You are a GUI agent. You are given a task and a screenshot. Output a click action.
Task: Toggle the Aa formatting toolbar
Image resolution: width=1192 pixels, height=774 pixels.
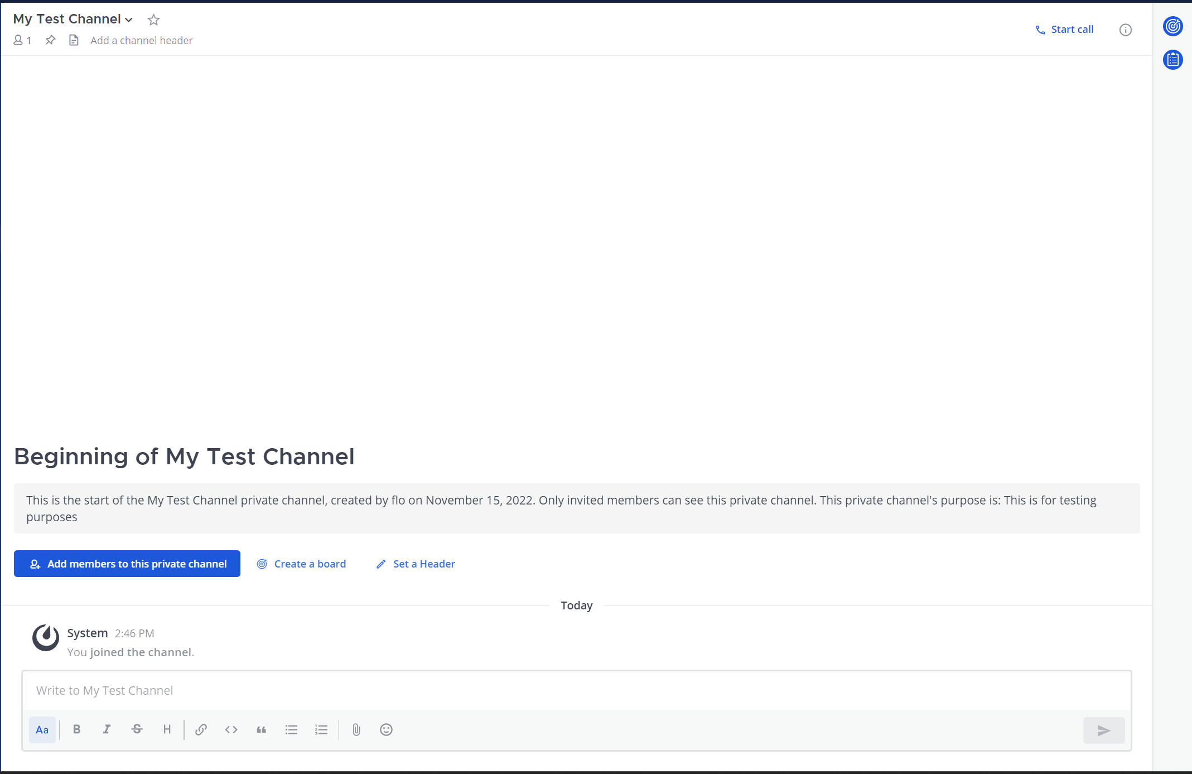point(42,729)
